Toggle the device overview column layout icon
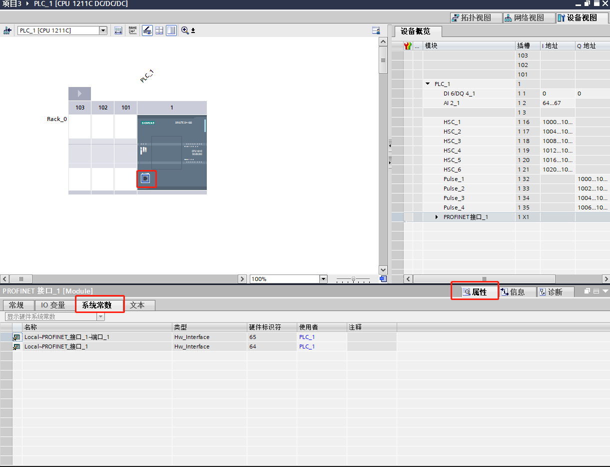Image resolution: width=610 pixels, height=467 pixels. pyautogui.click(x=171, y=30)
